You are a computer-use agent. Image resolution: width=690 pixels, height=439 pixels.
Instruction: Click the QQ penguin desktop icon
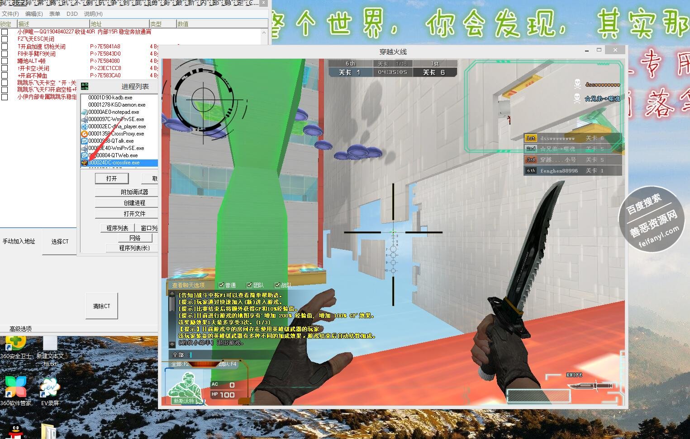pyautogui.click(x=17, y=431)
